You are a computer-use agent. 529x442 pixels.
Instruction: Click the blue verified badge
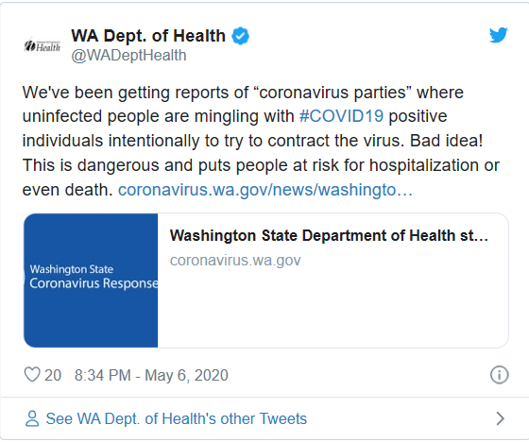[240, 36]
